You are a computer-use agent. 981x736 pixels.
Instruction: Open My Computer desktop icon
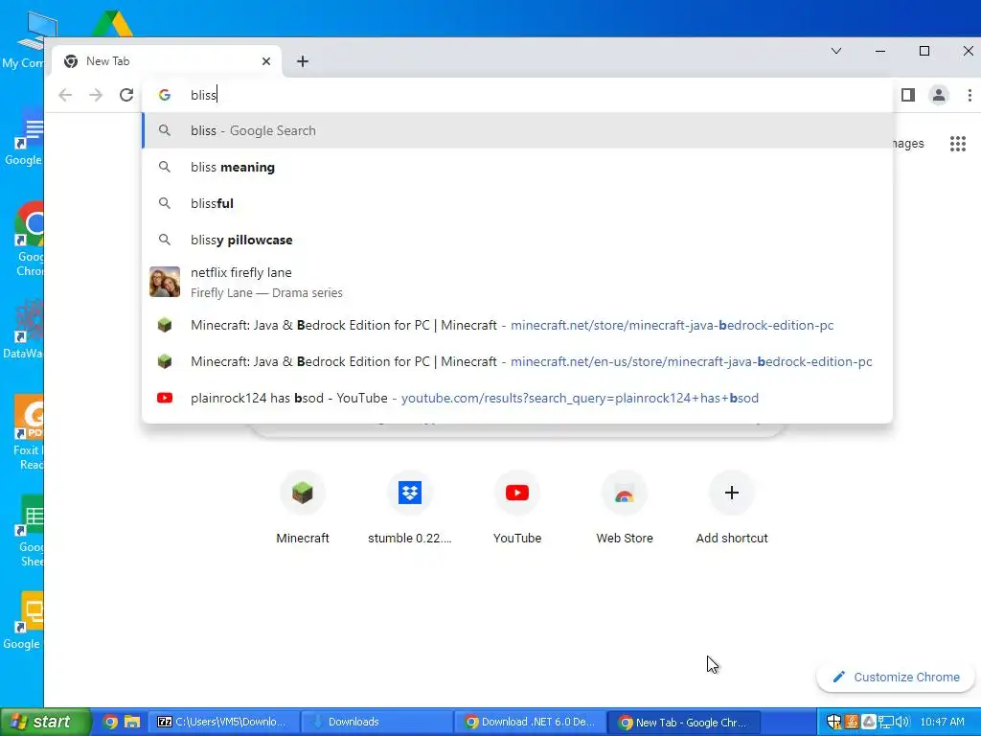(25, 38)
